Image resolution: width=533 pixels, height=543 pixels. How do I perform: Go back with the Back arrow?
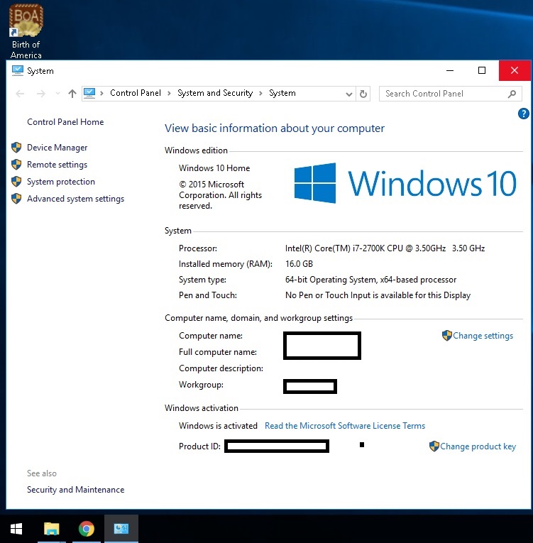(x=20, y=94)
